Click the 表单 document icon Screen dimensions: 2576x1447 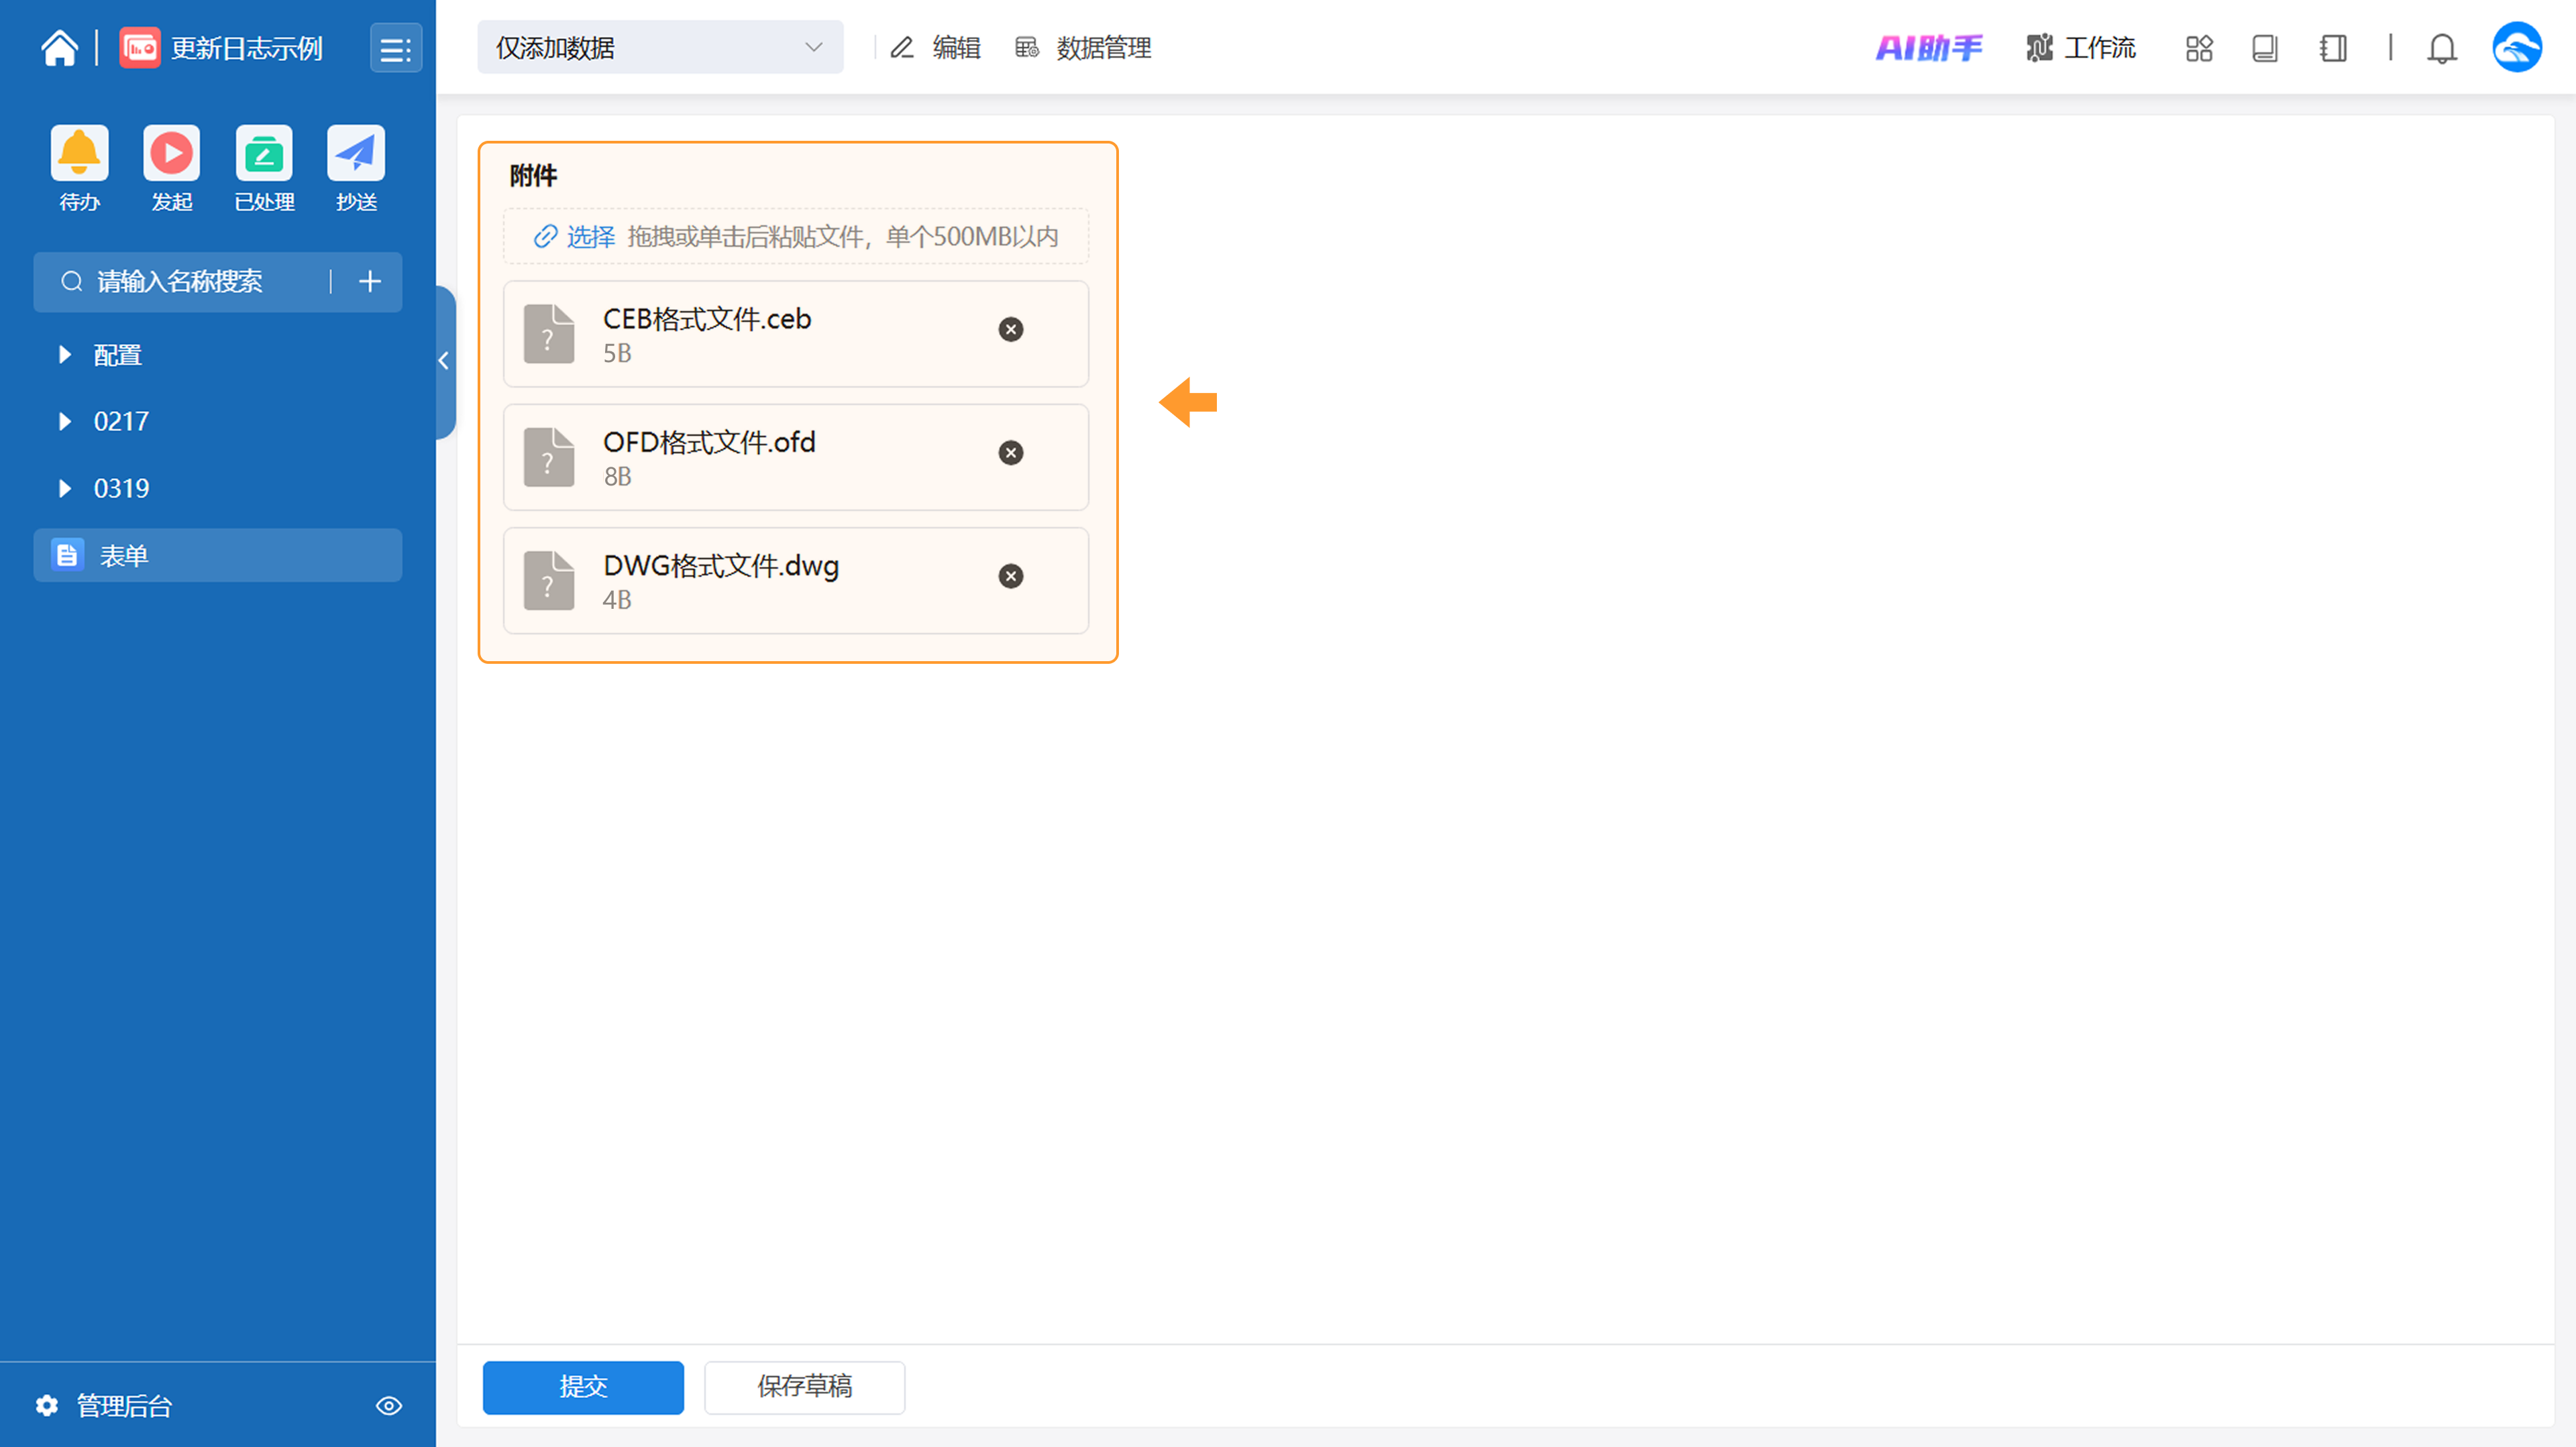pos(67,556)
